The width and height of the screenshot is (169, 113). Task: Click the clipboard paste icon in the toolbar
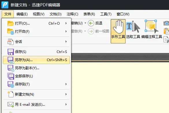tap(166, 31)
